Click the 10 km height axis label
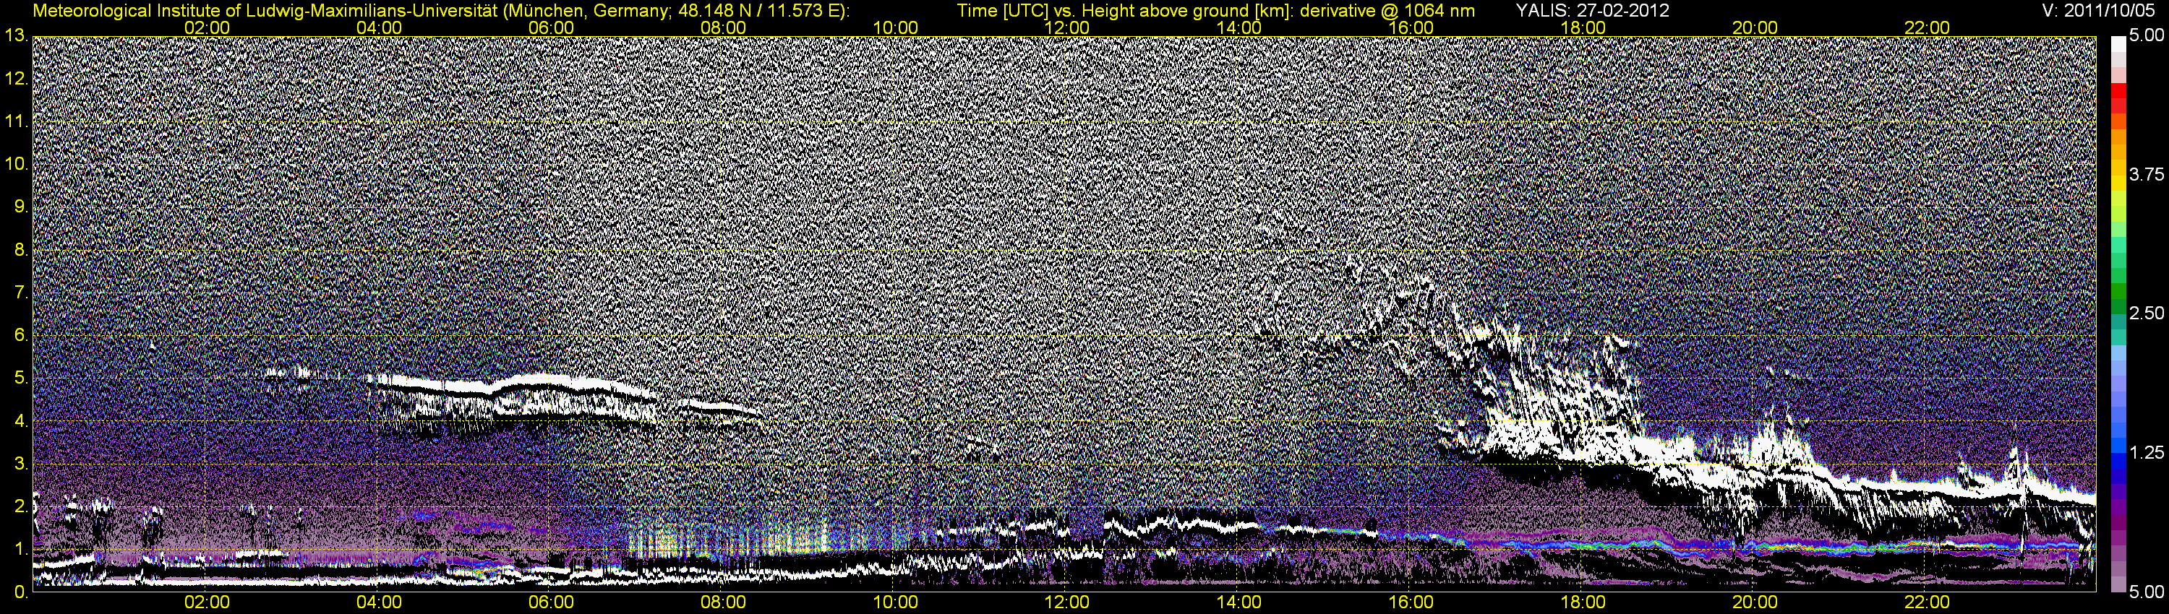This screenshot has height=614, width=2169. (x=16, y=165)
